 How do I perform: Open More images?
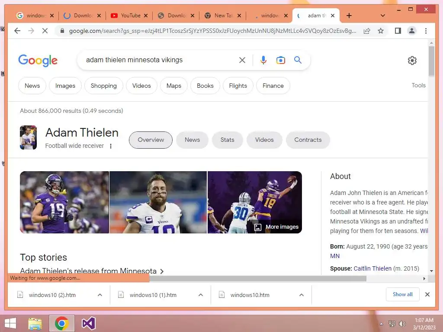tap(277, 227)
